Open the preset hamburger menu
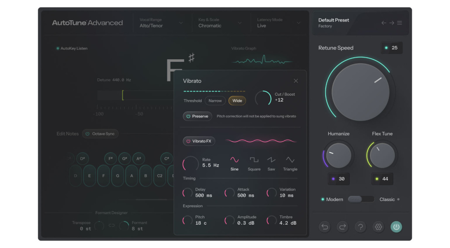450x248 pixels. point(399,23)
